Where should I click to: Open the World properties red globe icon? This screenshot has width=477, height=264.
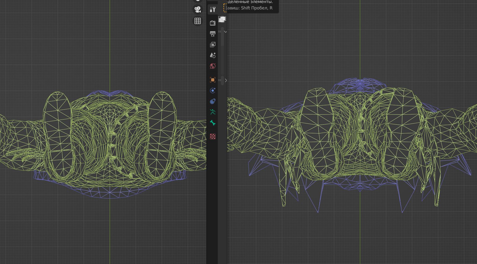point(212,66)
